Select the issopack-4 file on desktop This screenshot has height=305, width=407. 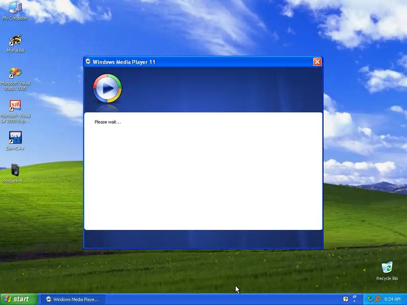click(16, 173)
